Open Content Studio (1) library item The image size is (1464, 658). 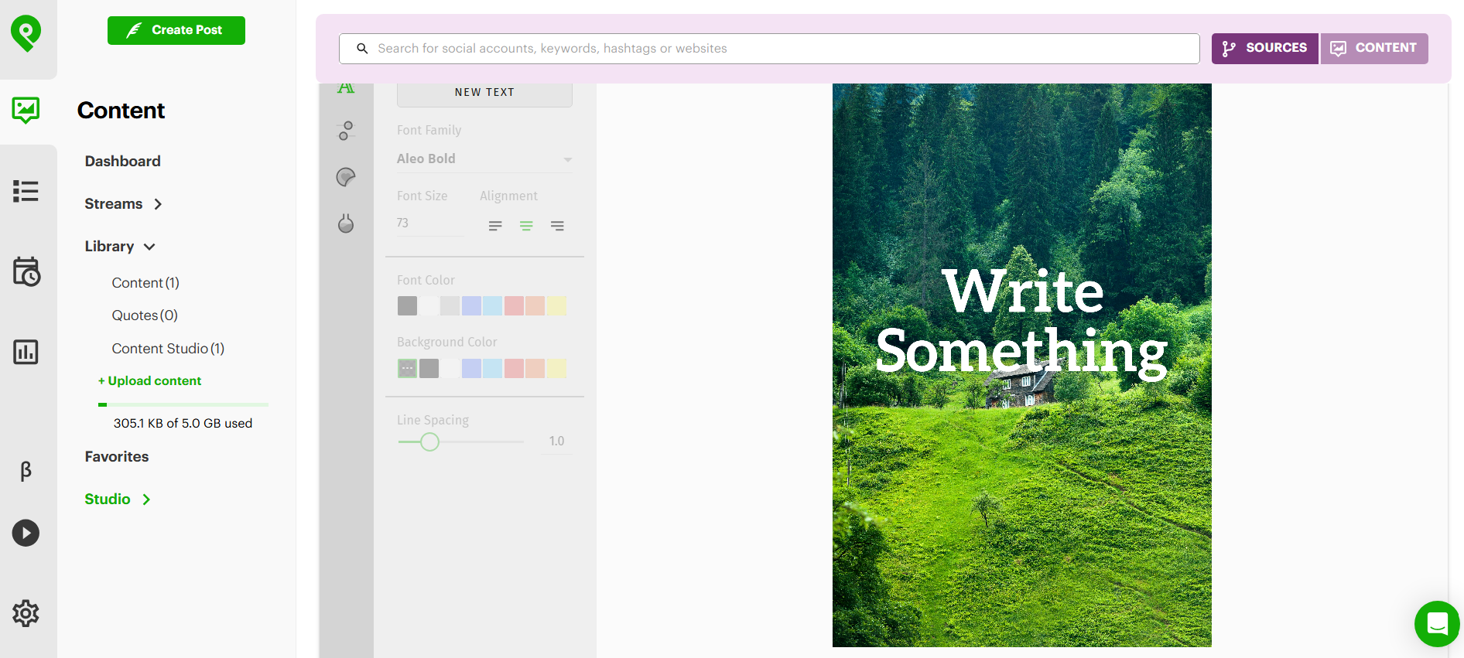coord(168,349)
